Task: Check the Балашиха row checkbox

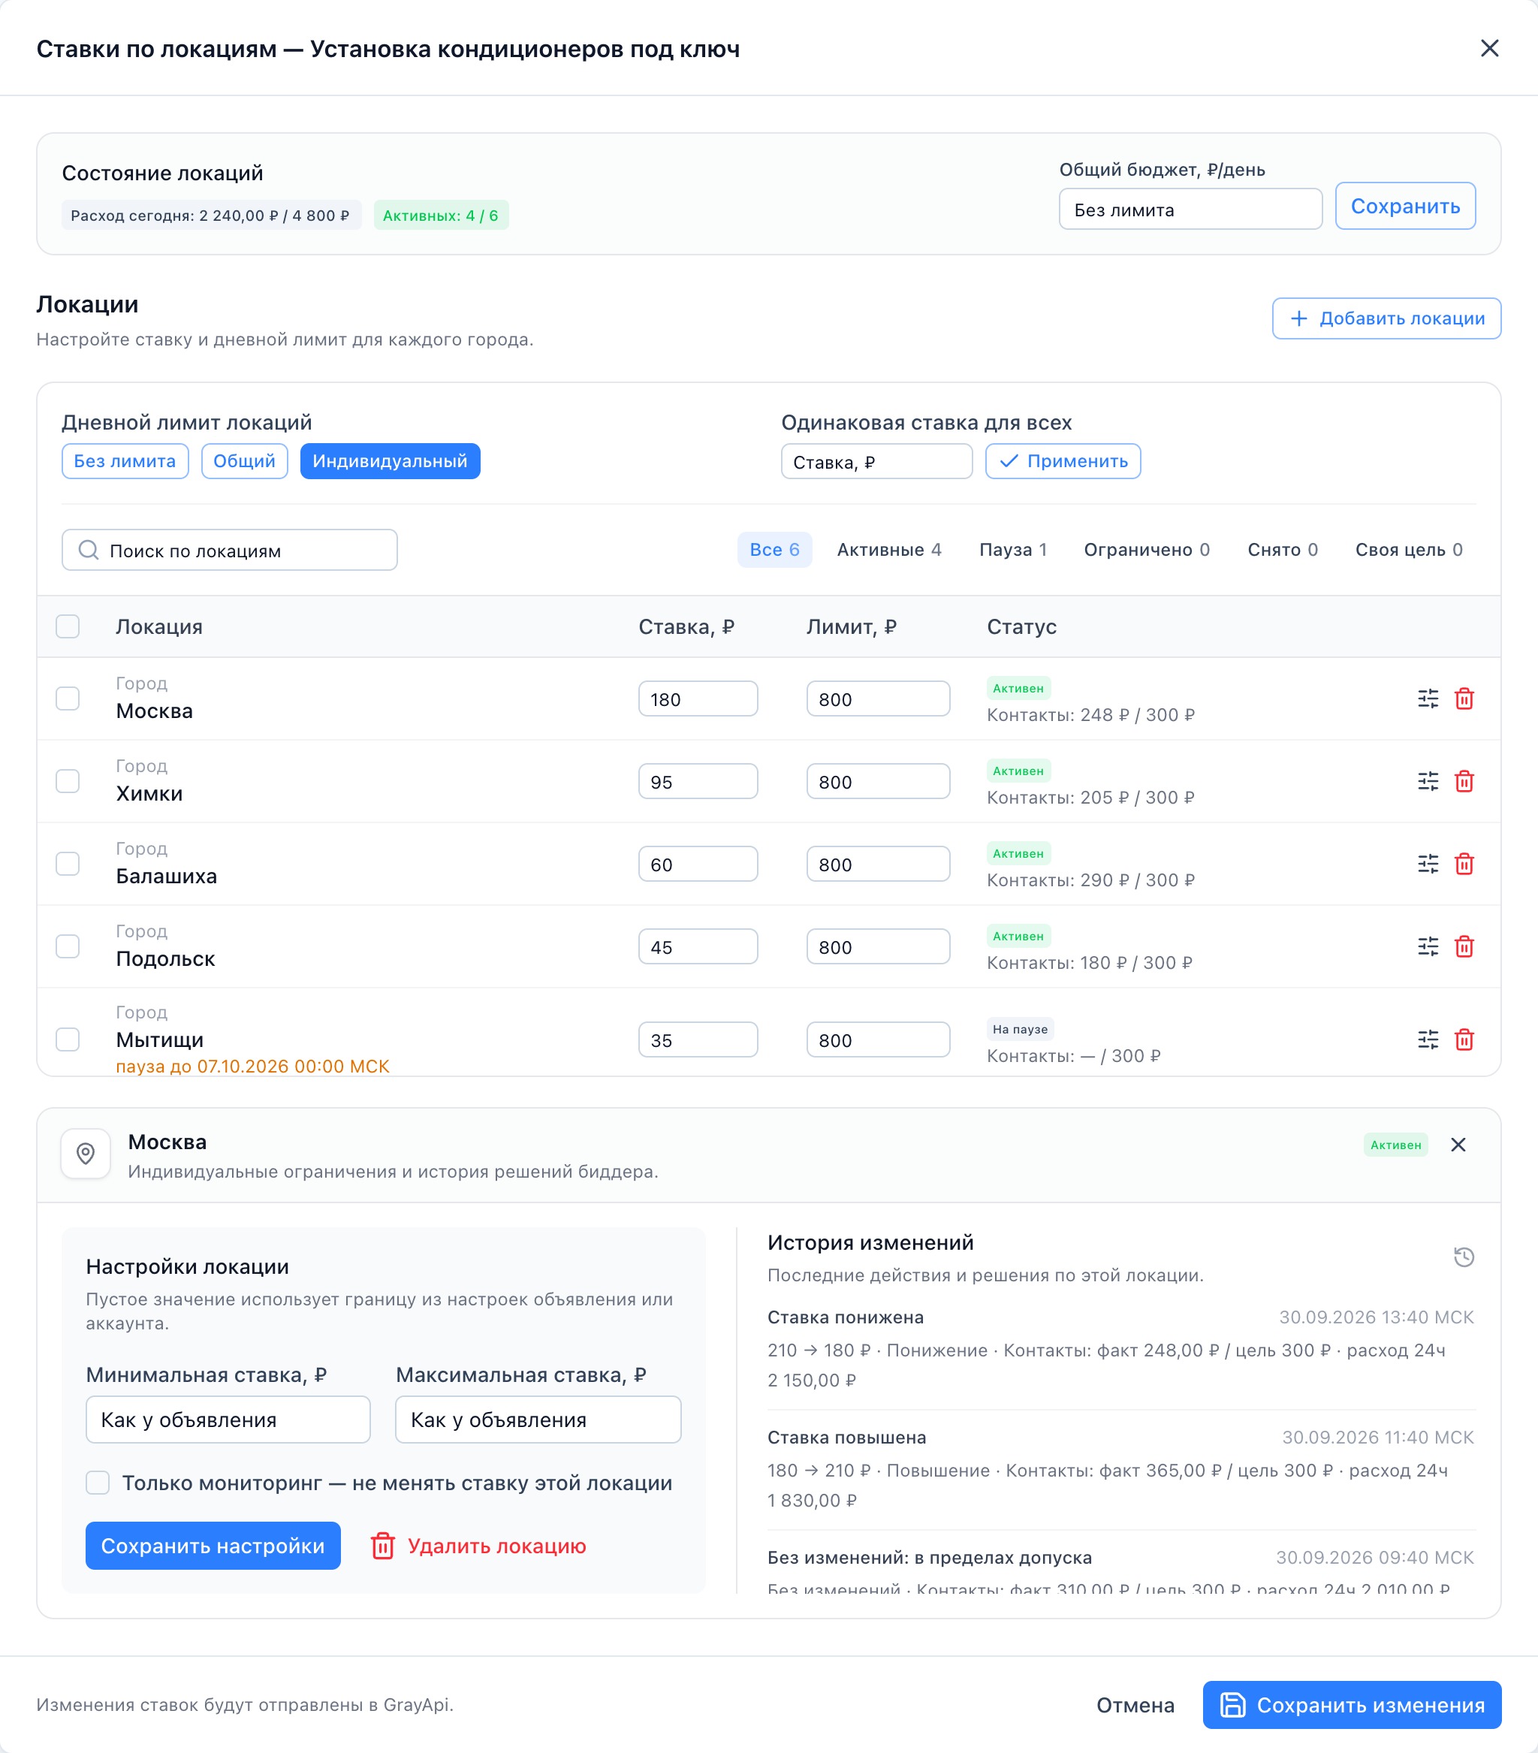Action: [68, 864]
